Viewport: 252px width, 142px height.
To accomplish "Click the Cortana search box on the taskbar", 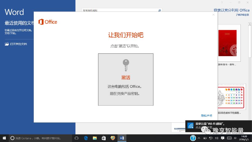I will pyautogui.click(x=40, y=138).
